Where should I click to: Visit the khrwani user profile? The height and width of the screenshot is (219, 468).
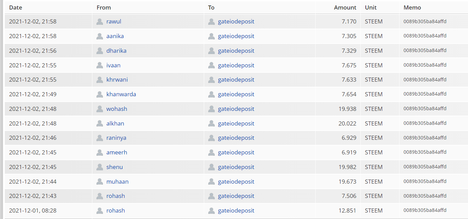pos(117,80)
